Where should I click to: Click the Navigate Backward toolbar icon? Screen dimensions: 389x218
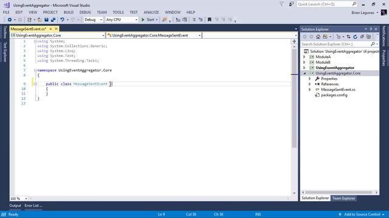point(10,19)
